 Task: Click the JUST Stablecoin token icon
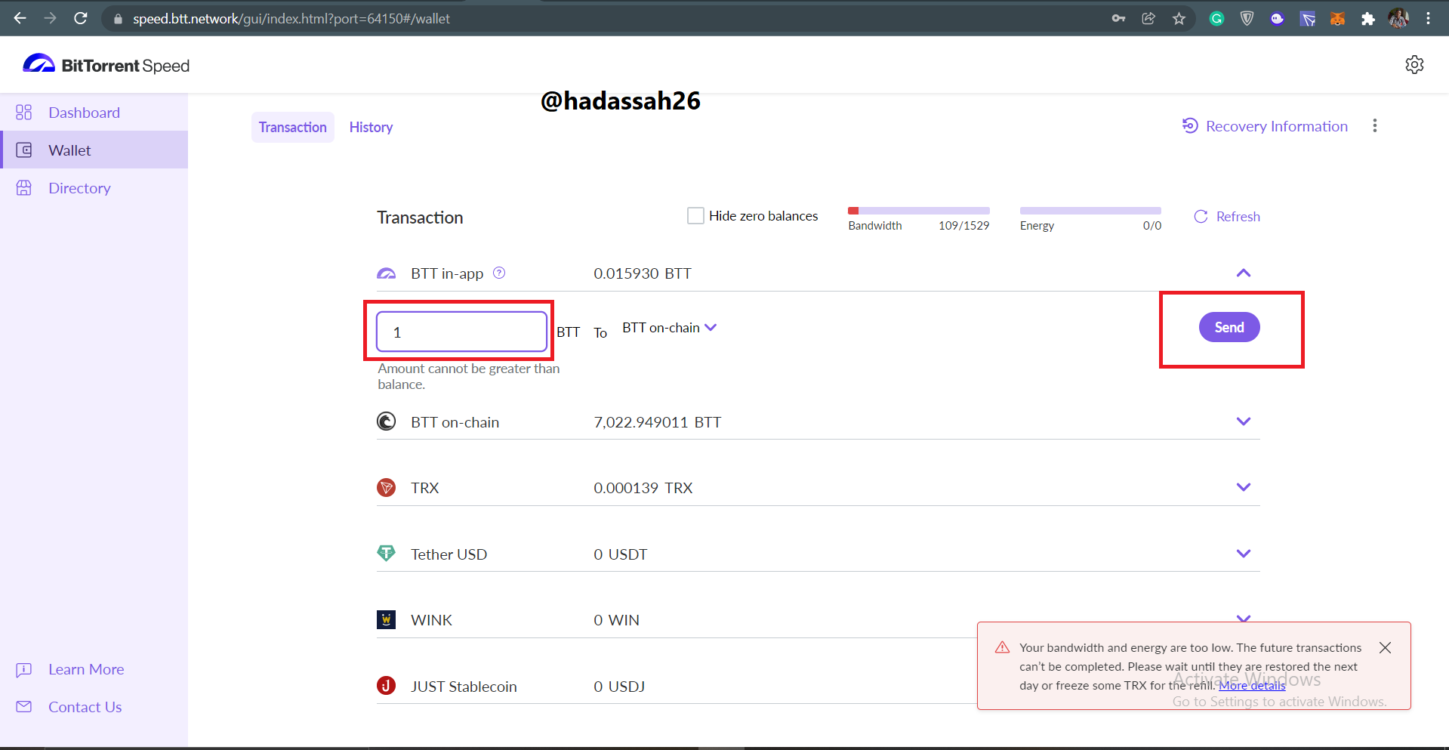[386, 686]
